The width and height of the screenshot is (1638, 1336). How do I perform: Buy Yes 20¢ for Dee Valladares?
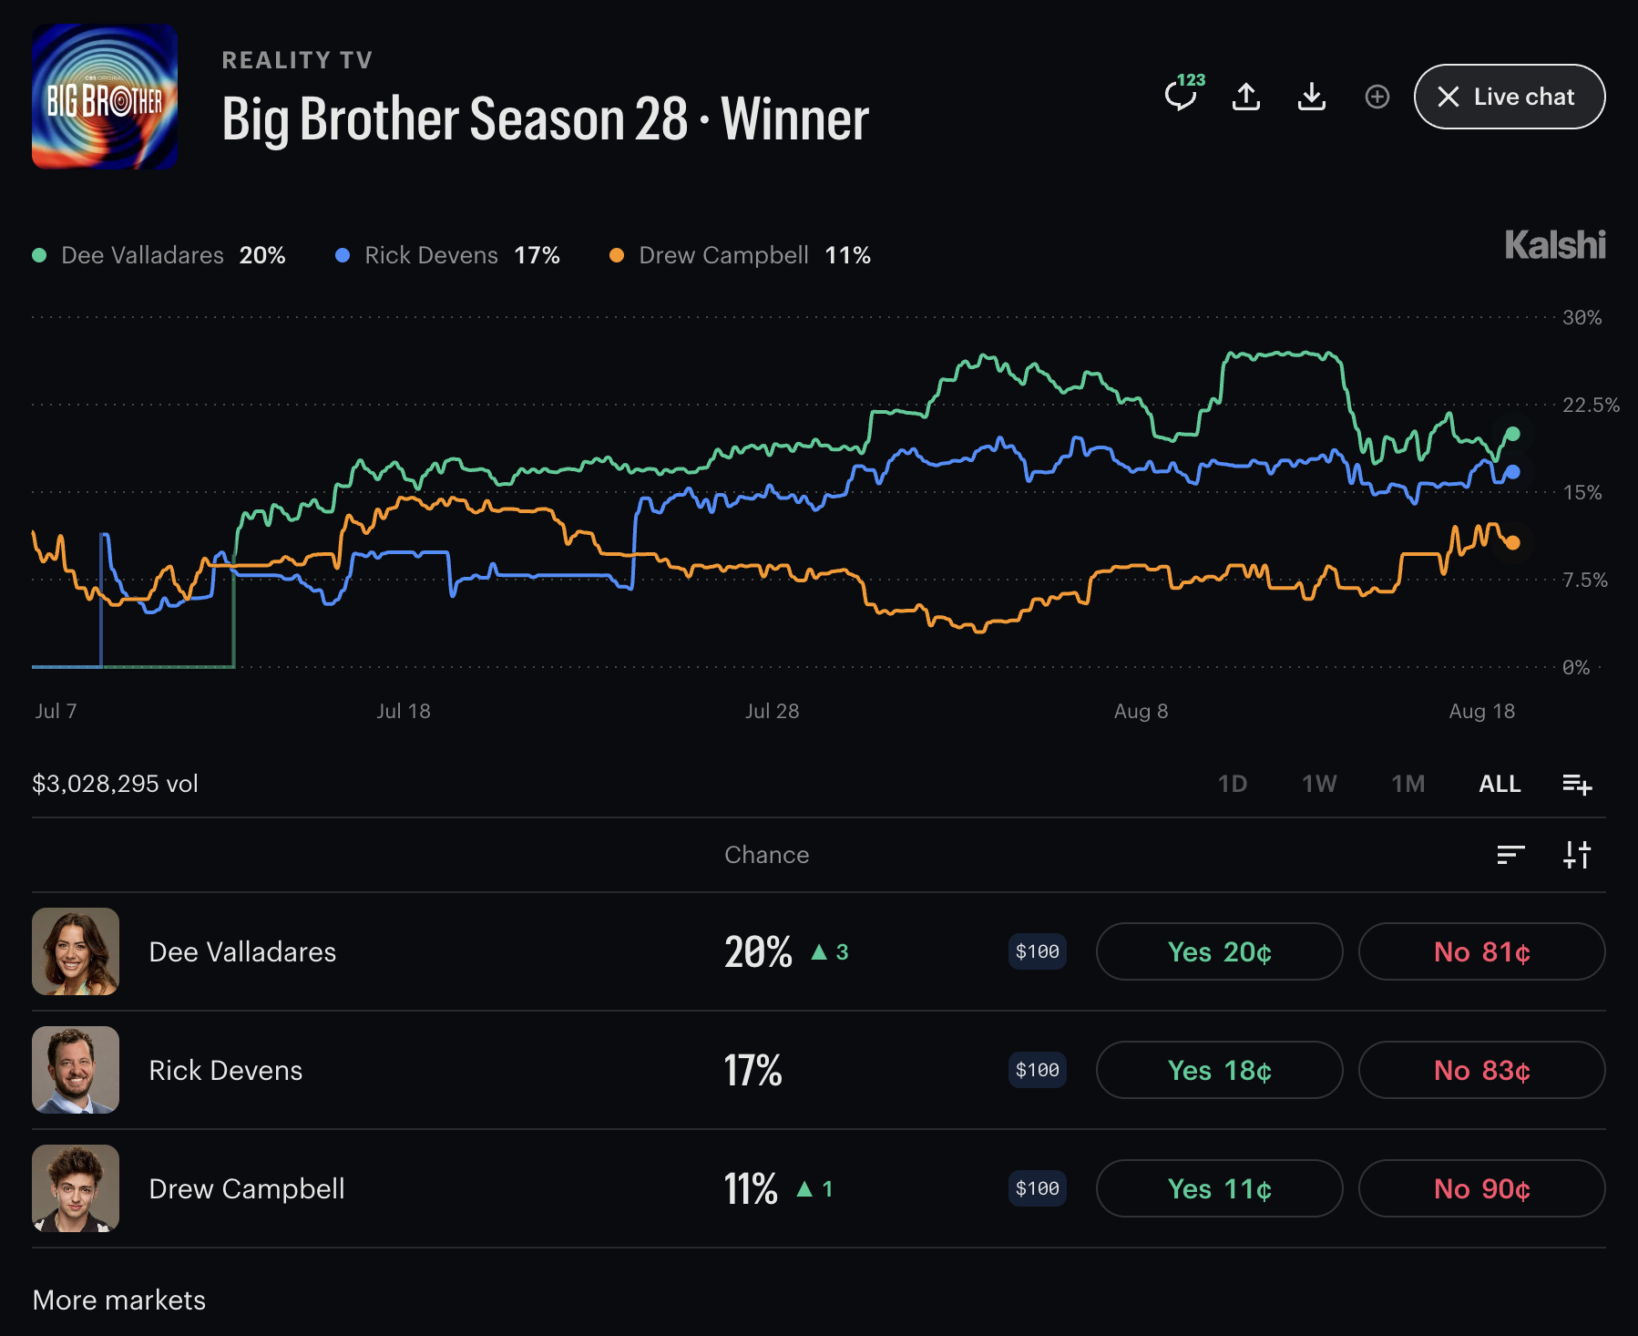pyautogui.click(x=1219, y=951)
